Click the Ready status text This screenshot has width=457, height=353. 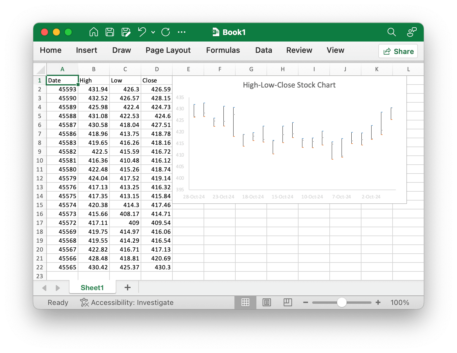tap(58, 303)
